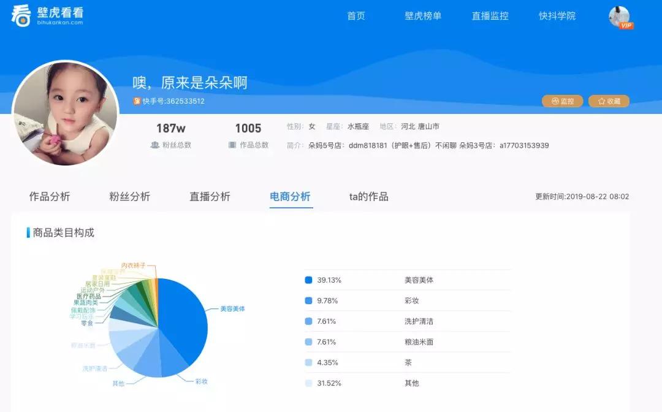
Task: Click the 美容美体 label beside the pie
Action: 233,309
